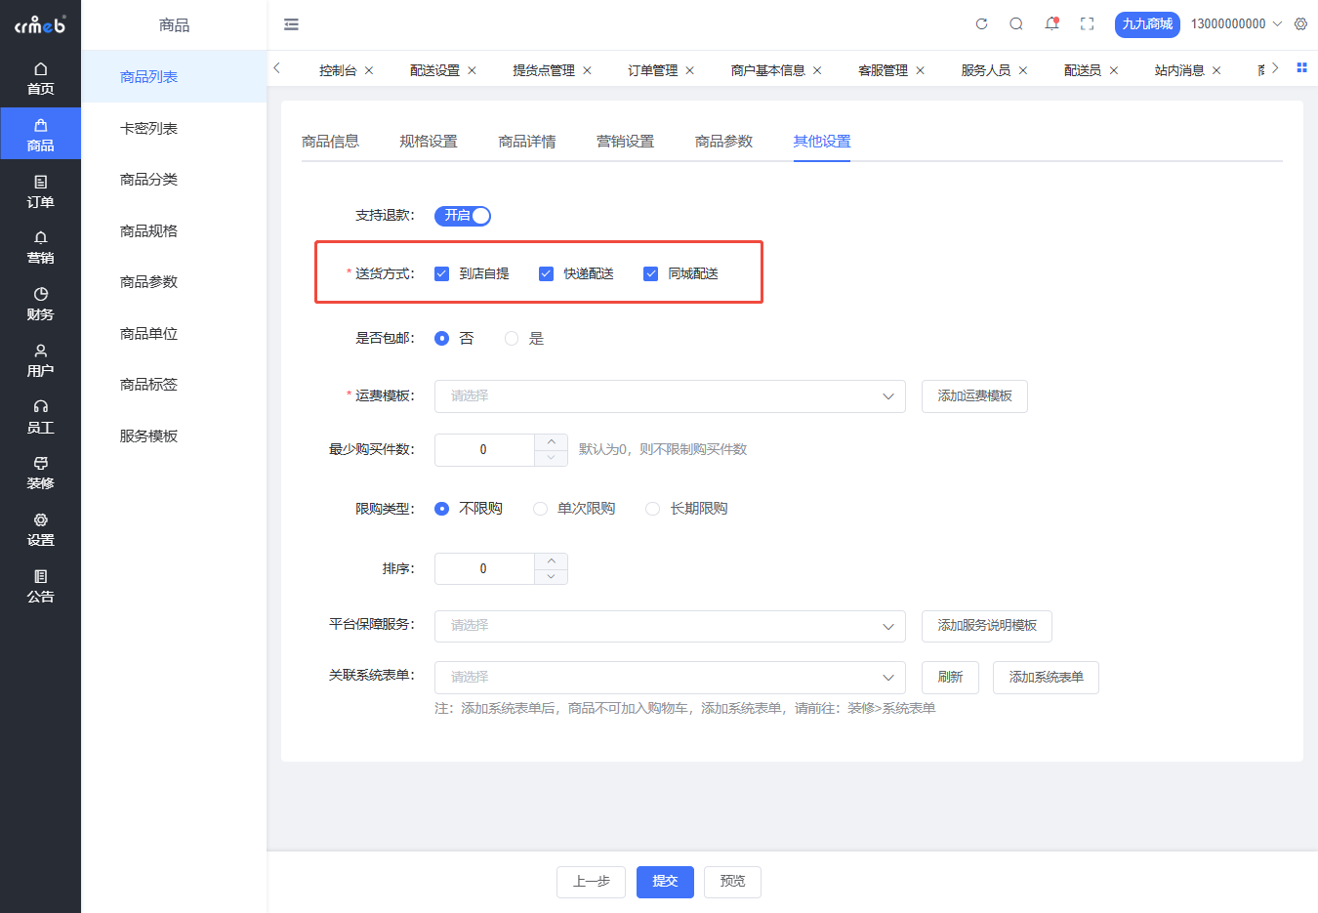
Task: Toggle fullscreen mode icon
Action: [x=1087, y=24]
